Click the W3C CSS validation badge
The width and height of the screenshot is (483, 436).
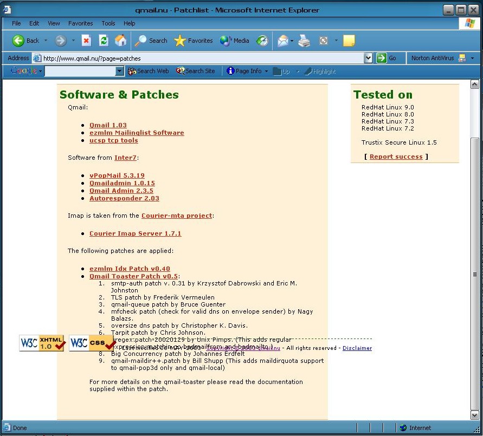92,343
